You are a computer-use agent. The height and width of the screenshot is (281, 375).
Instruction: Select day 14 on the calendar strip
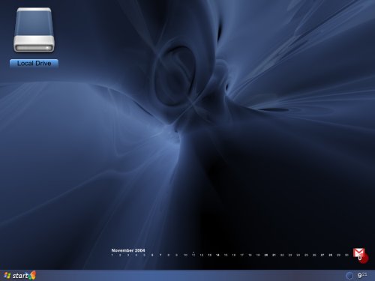click(217, 255)
